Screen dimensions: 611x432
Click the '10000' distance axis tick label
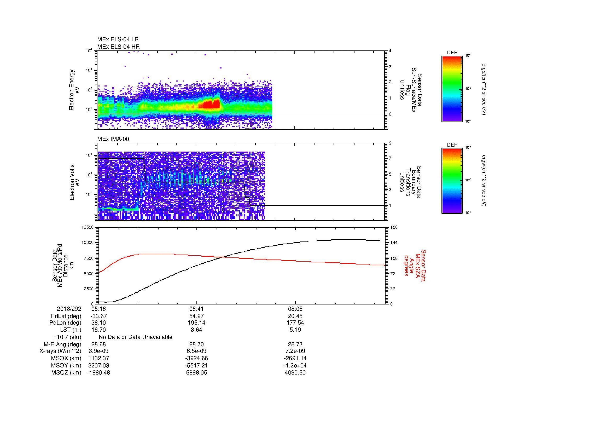(88, 243)
